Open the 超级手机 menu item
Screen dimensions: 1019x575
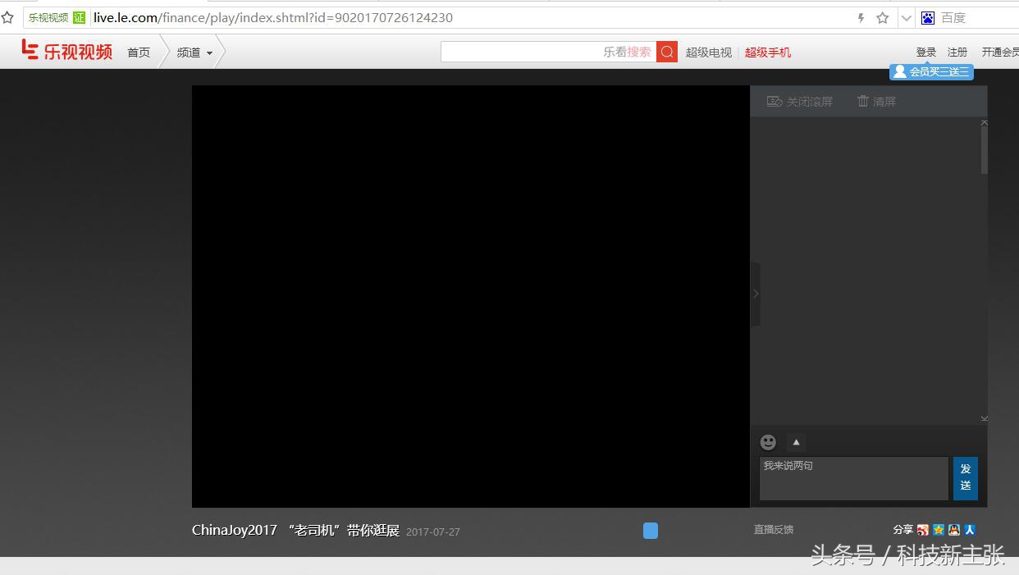[767, 51]
